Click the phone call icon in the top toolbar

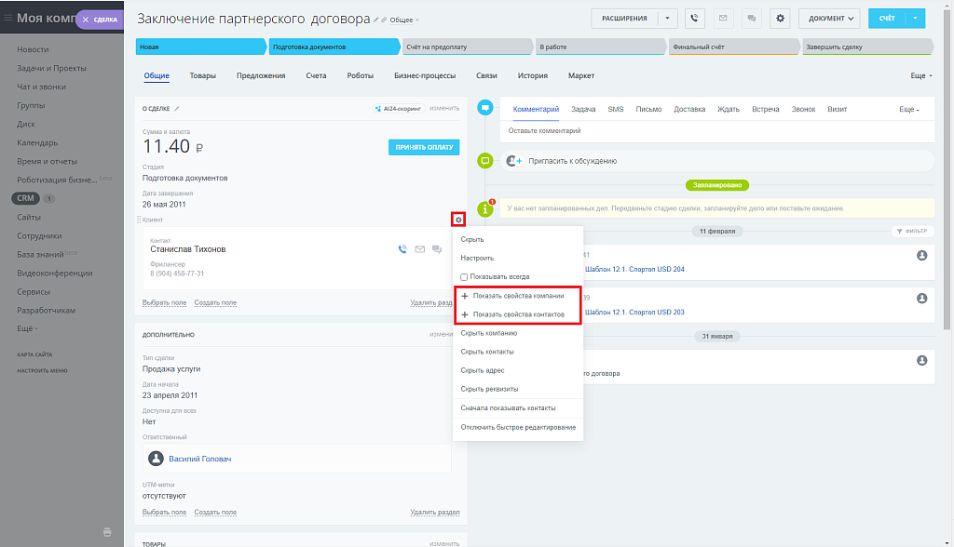pos(694,18)
